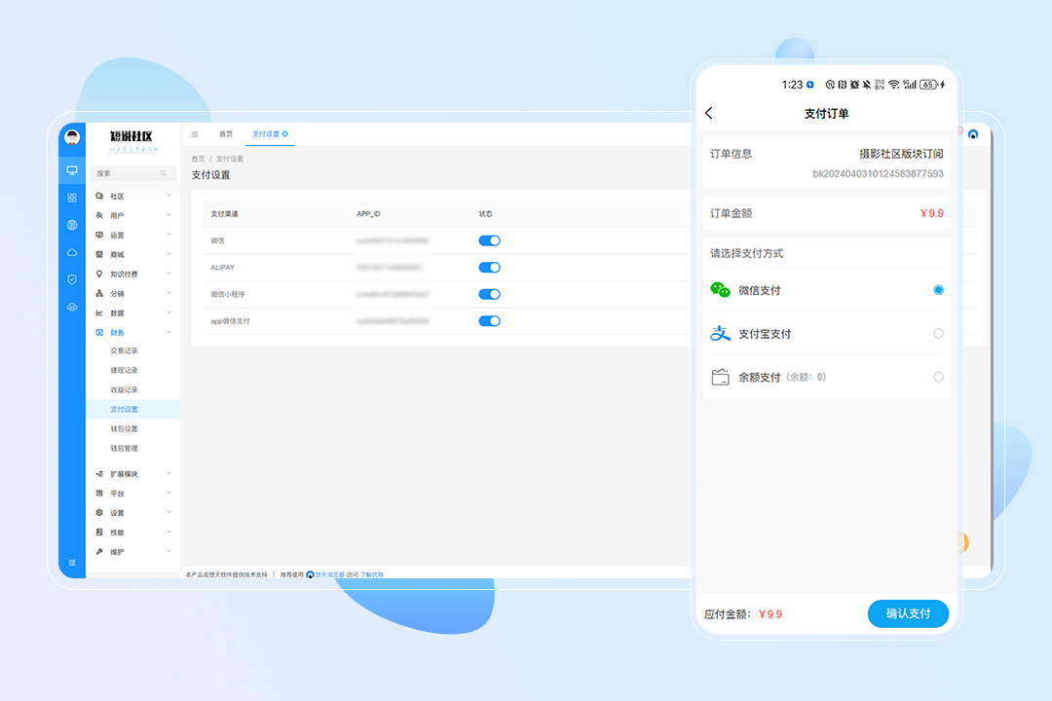Viewport: 1052px width, 701px height.
Task: Toggle the ALIPAY channel status switch
Action: [489, 268]
